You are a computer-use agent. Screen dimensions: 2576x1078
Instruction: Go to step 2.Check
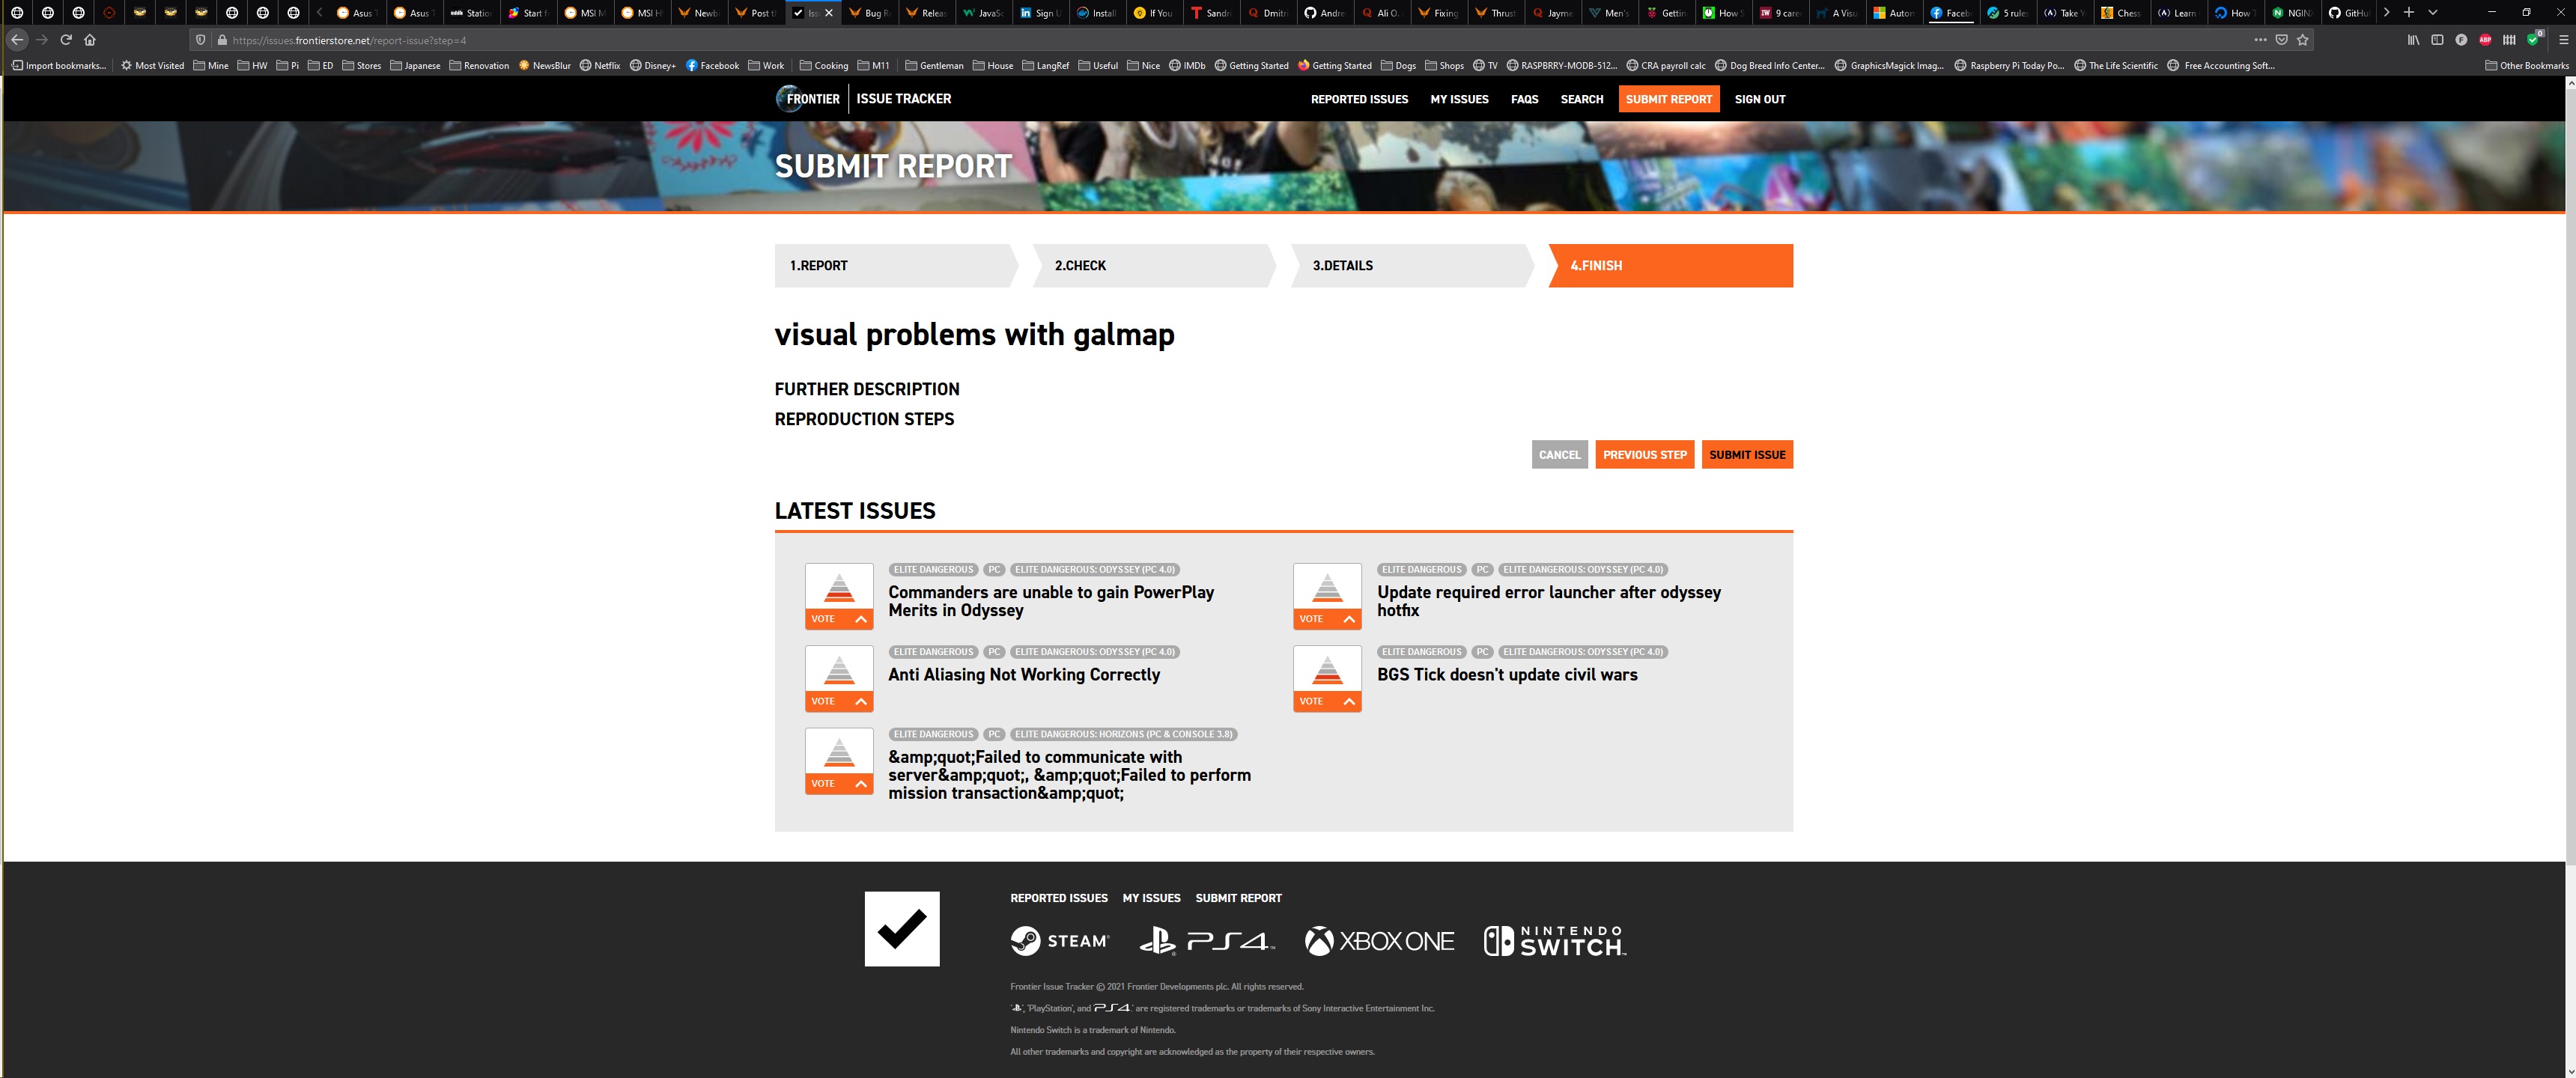point(1153,266)
